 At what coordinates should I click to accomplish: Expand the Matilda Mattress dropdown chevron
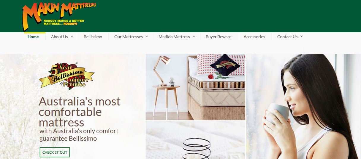click(194, 36)
